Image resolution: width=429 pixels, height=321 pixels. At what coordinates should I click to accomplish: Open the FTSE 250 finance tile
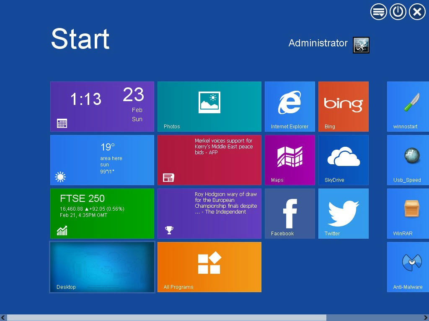[x=102, y=214]
